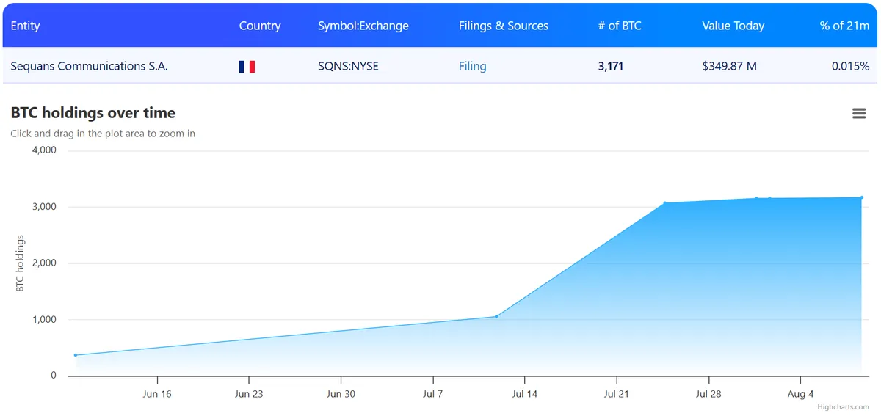Viewport: 881px width, 416px height.
Task: Open the chart hamburger menu icon
Action: 859,114
